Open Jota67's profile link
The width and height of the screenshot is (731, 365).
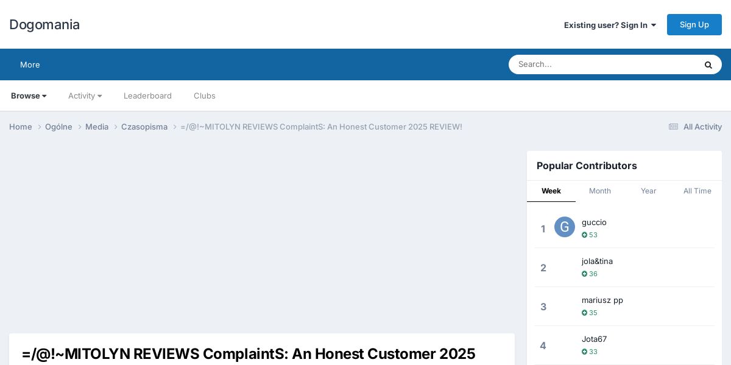click(x=594, y=339)
